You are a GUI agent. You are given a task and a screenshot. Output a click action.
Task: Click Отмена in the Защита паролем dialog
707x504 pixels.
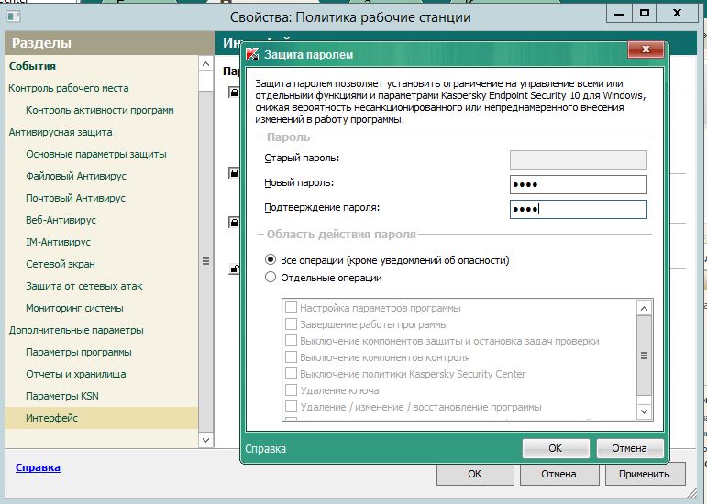pos(629,448)
